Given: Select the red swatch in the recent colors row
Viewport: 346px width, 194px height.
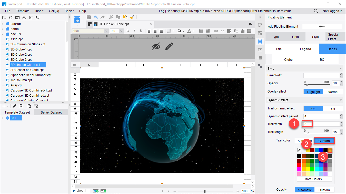Looking at the screenshot, I should click(x=312, y=150).
